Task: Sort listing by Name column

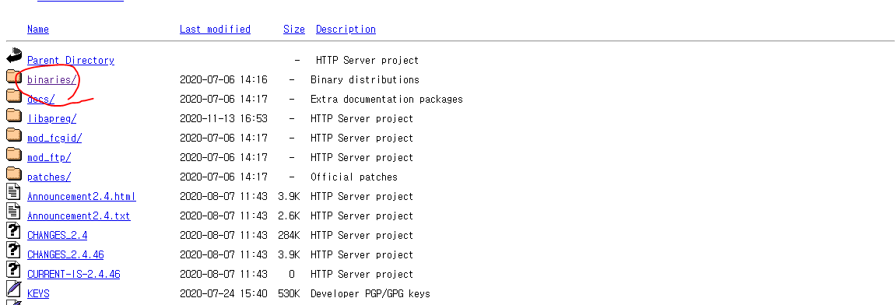Action: click(x=38, y=29)
